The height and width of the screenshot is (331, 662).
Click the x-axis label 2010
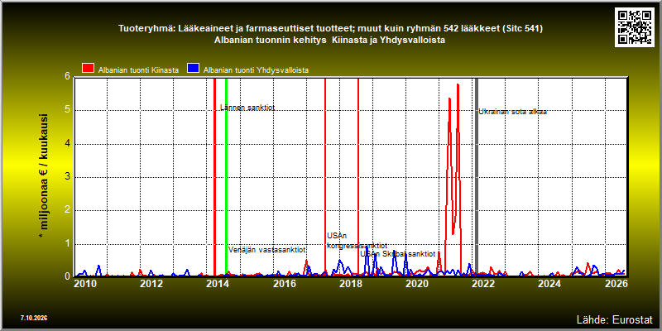pyautogui.click(x=85, y=284)
